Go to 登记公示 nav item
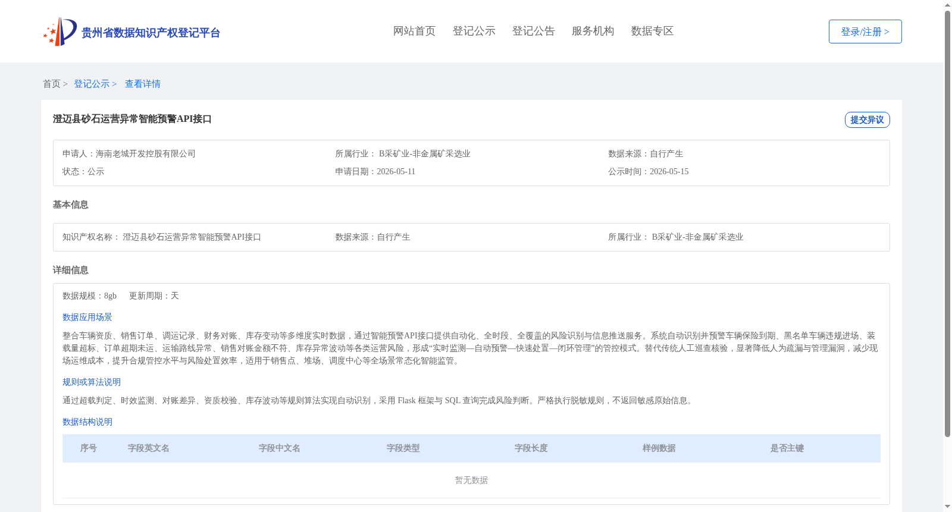 coord(474,31)
